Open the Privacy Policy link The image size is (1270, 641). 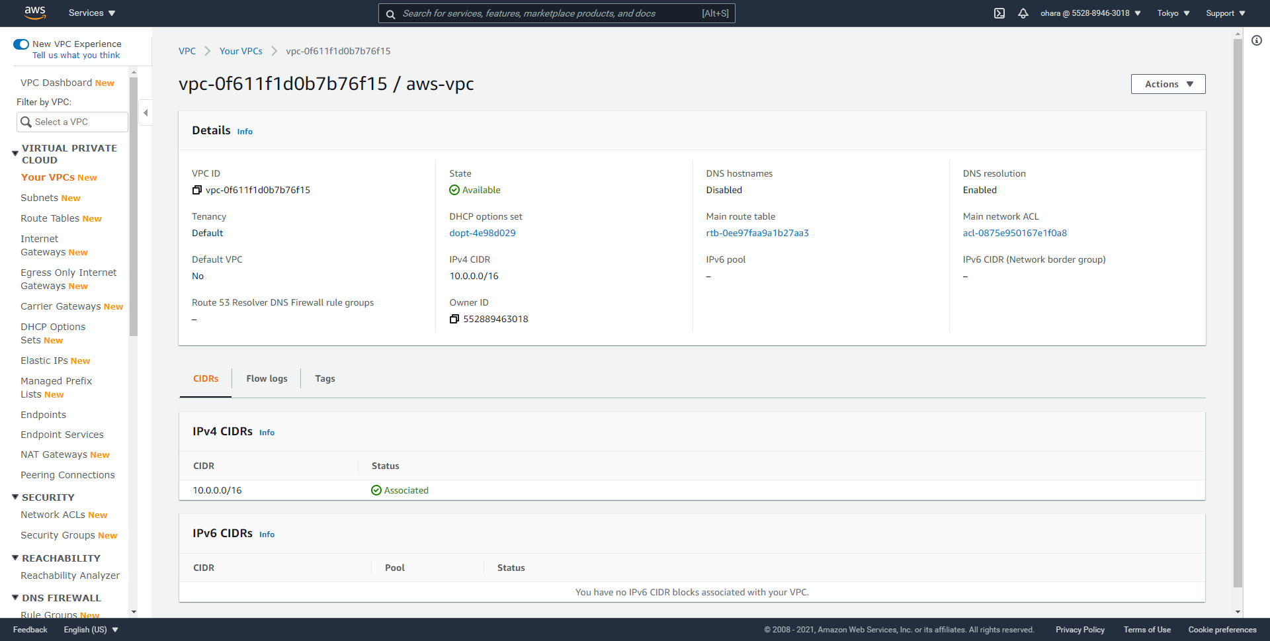(x=1080, y=630)
